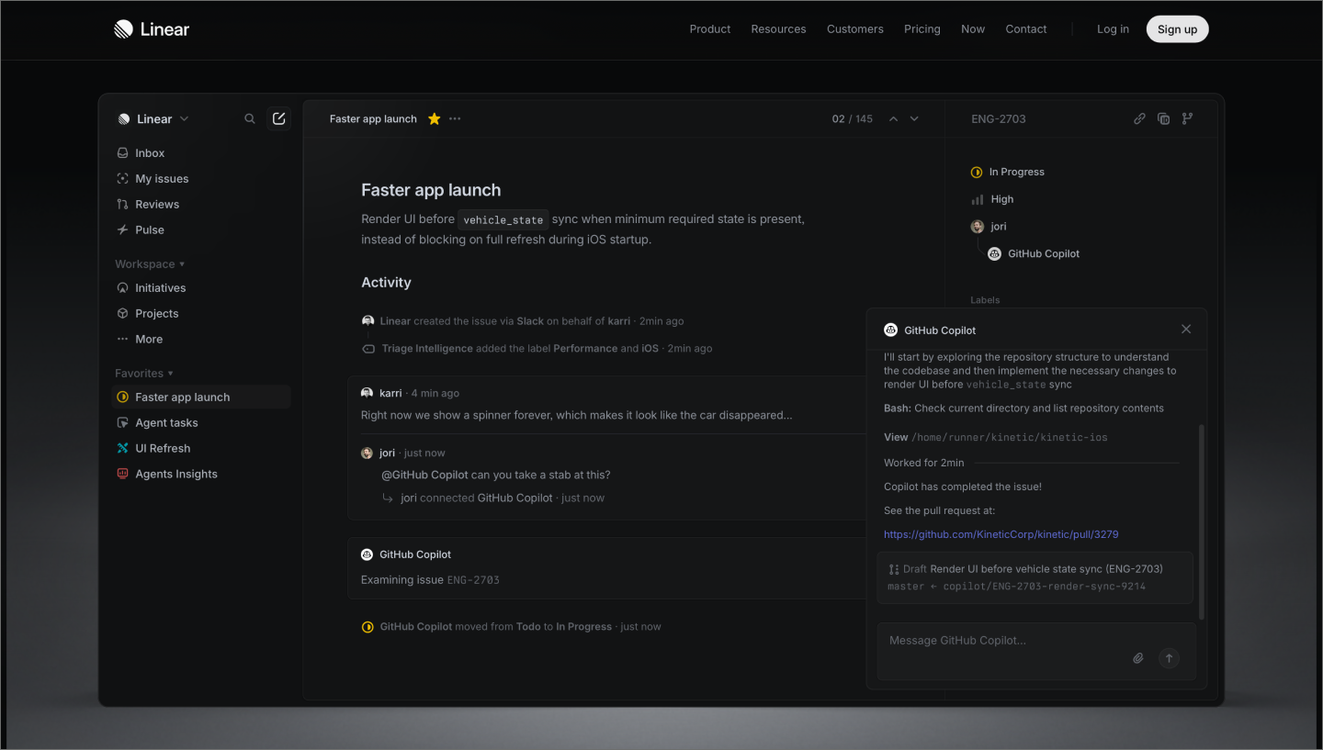Click Product in the top navigation
Viewport: 1323px width, 750px height.
[x=710, y=29]
